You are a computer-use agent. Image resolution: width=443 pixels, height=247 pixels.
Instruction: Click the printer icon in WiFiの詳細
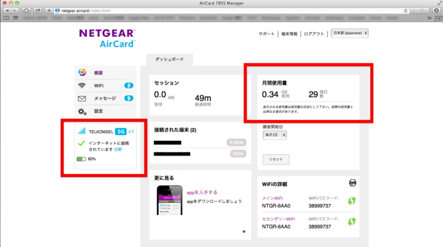click(353, 183)
